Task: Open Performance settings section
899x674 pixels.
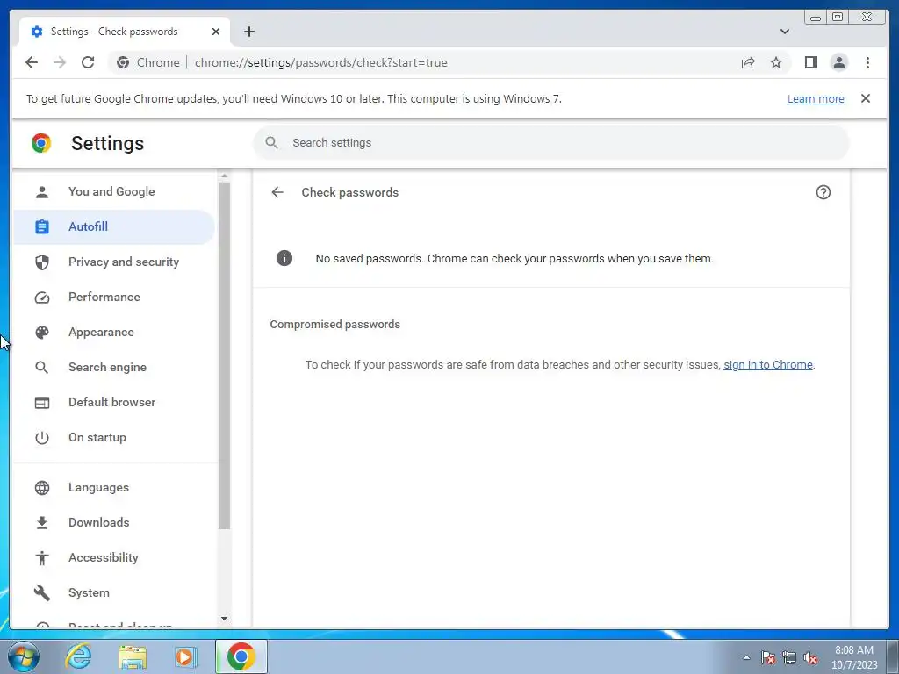Action: [x=113, y=297]
